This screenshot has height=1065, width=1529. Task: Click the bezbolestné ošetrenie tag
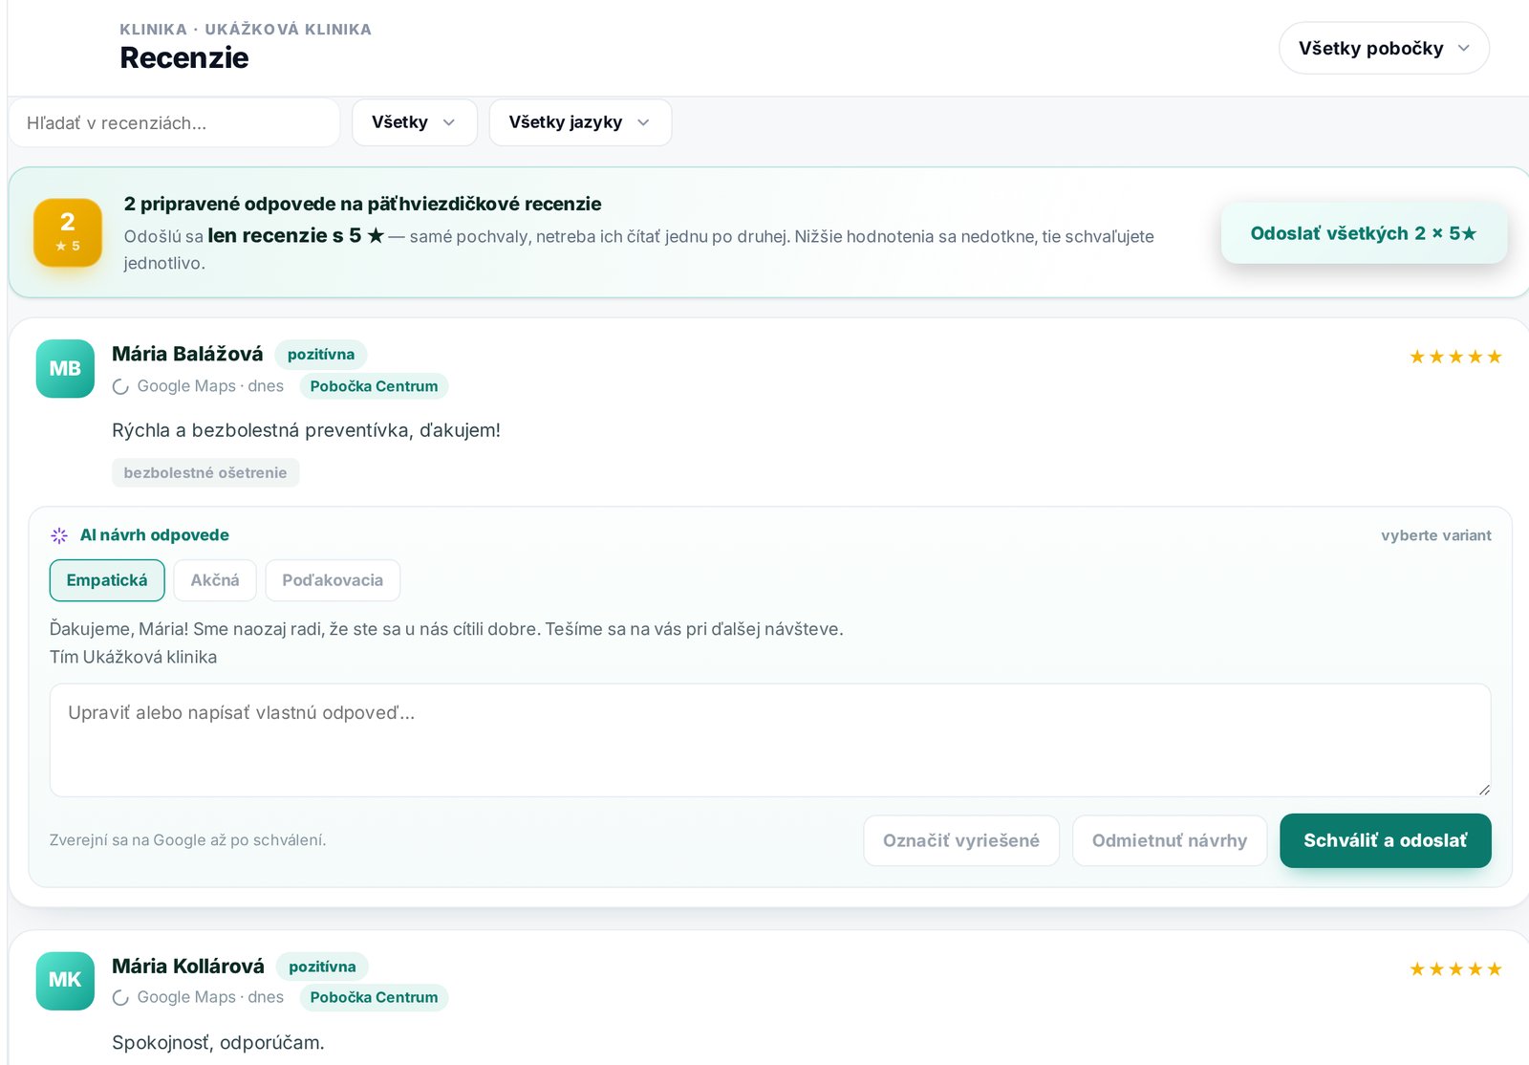(205, 472)
